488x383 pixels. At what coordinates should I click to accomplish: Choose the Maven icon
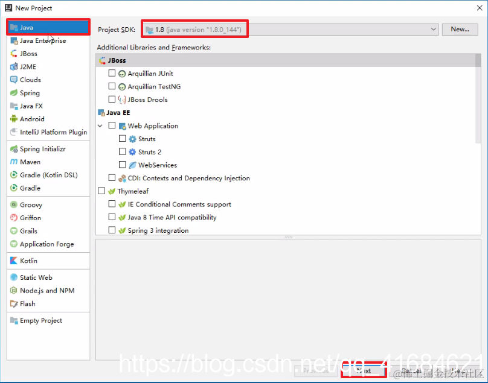pos(14,162)
